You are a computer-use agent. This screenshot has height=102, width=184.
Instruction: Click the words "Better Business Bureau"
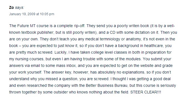pos(106,85)
